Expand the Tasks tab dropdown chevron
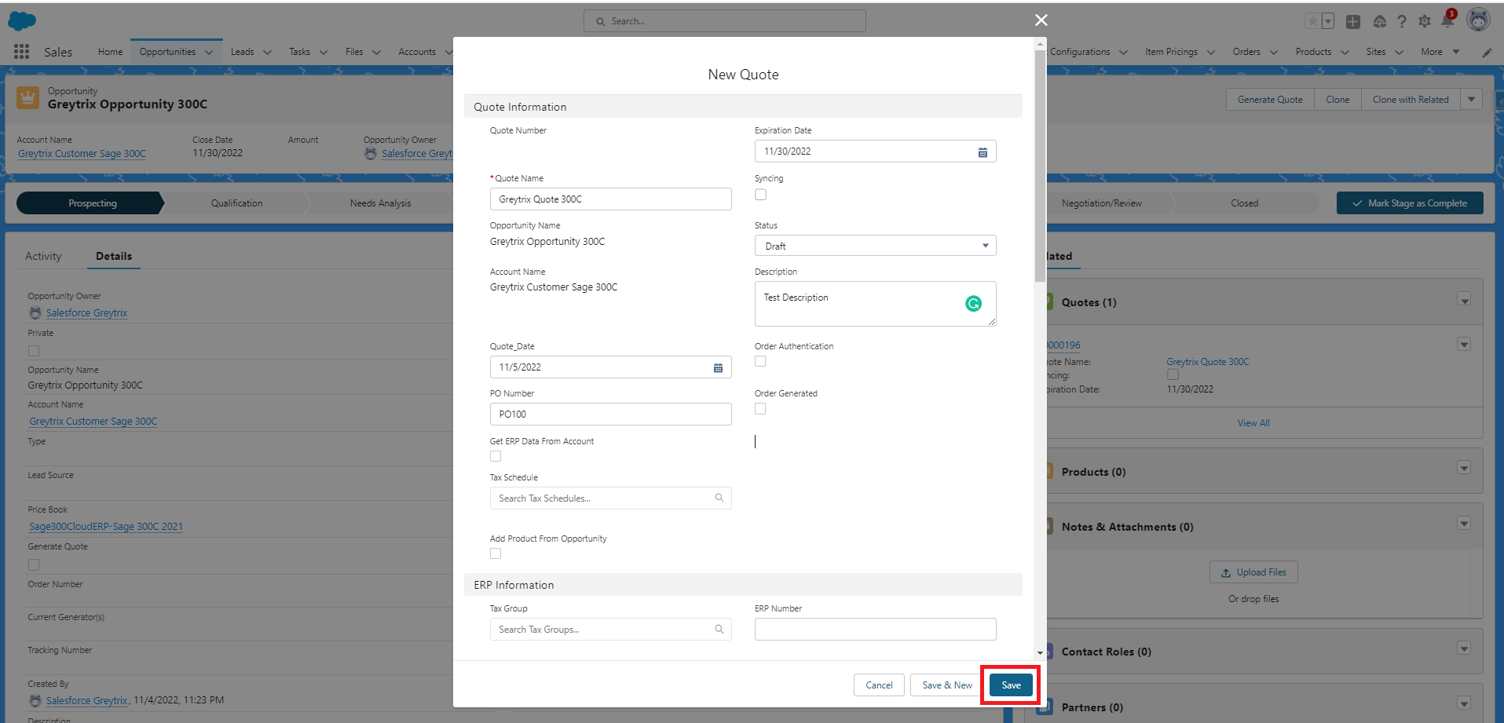1504x723 pixels. tap(324, 53)
